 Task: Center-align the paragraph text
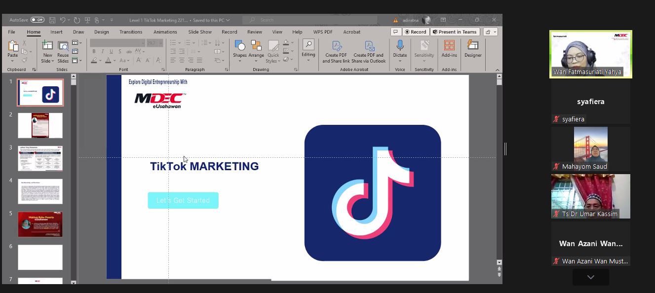pos(182,60)
